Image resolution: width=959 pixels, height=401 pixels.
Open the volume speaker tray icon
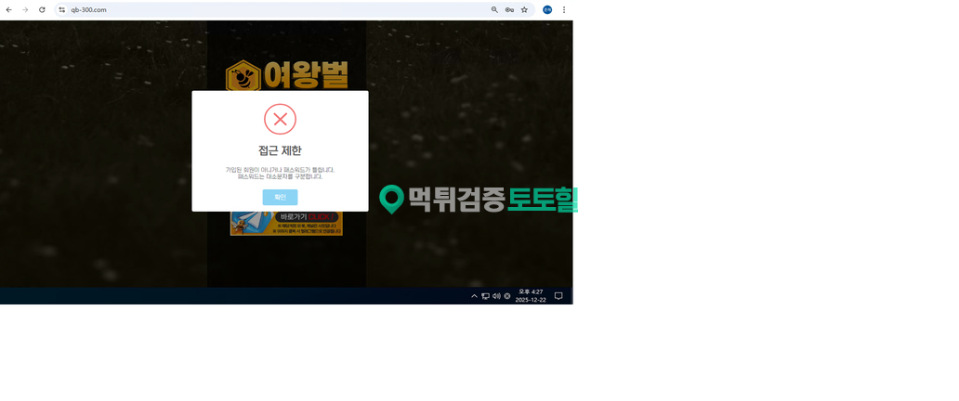(496, 296)
